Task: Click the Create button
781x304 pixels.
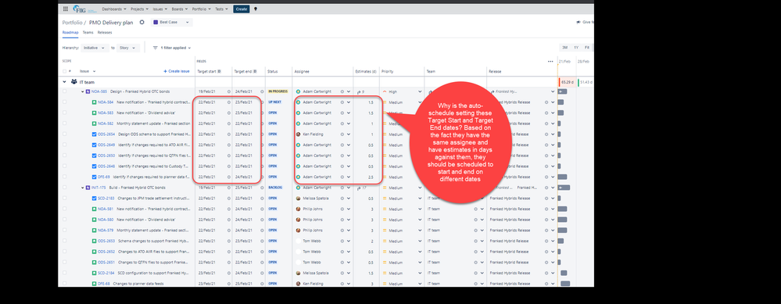Action: click(241, 9)
